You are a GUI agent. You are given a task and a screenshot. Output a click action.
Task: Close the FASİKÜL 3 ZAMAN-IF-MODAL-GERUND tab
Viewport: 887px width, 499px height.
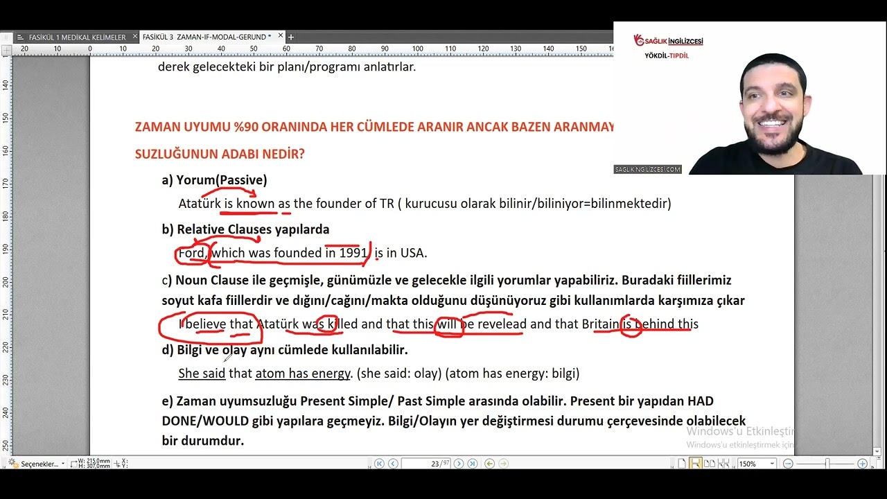point(280,36)
